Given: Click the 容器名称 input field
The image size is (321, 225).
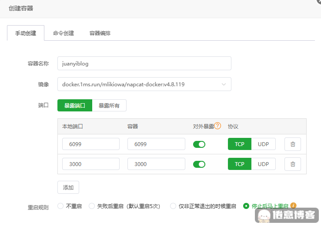Looking at the screenshot, I should [x=144, y=63].
